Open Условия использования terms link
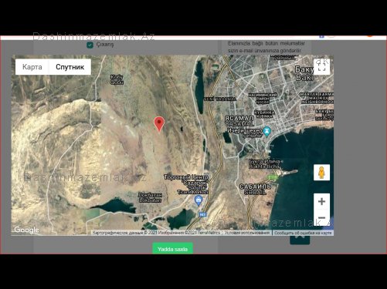This screenshot has width=387, height=289. [246, 233]
